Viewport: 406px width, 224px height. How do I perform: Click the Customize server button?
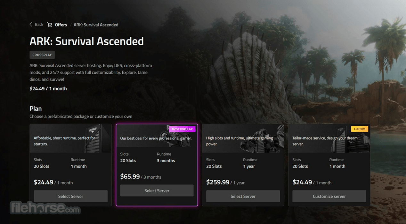point(329,196)
